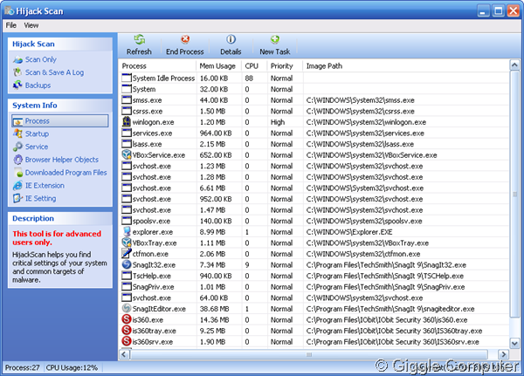Click the is360.exe red icon
The width and height of the screenshot is (524, 376).
[x=127, y=319]
